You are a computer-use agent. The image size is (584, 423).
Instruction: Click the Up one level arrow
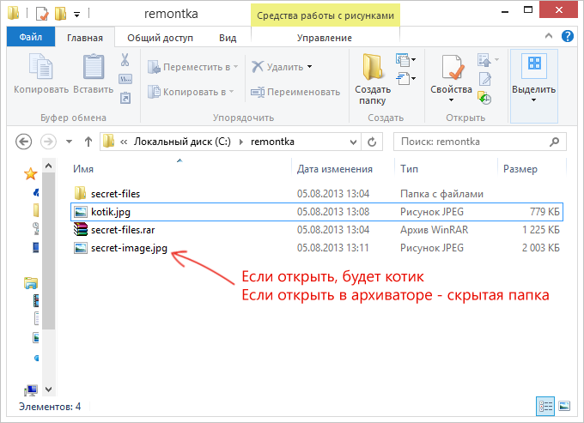tap(88, 142)
